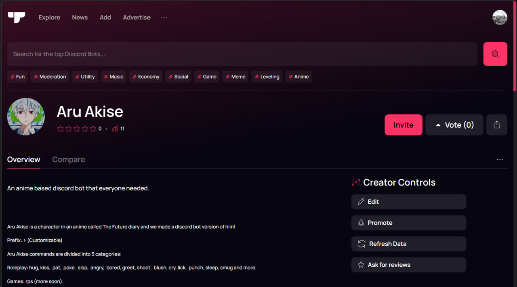Click the Vote upward arrow icon
This screenshot has width=517, height=287.
[x=438, y=125]
